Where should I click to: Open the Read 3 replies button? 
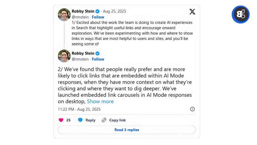coord(126,130)
